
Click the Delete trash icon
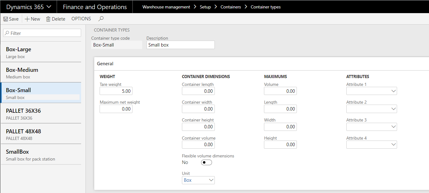[x=48, y=19]
